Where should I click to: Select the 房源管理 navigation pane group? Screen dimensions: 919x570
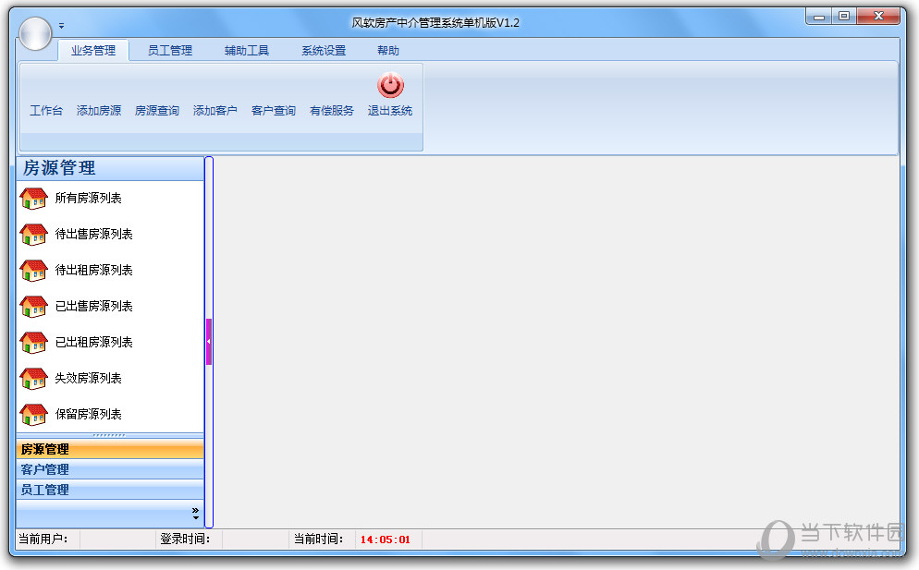point(110,449)
